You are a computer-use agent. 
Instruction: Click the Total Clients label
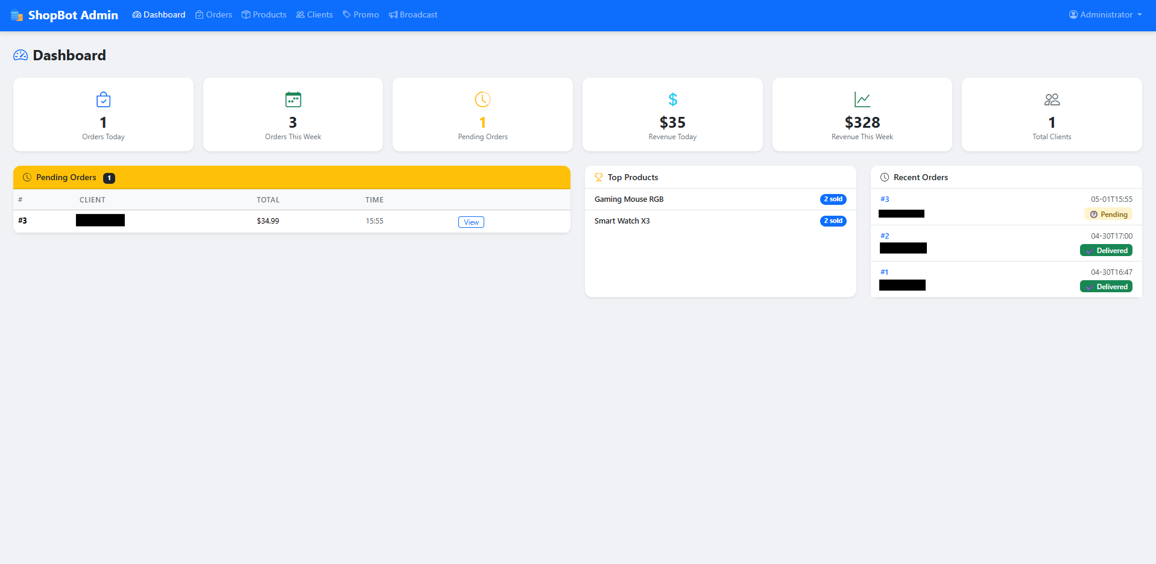pos(1052,137)
